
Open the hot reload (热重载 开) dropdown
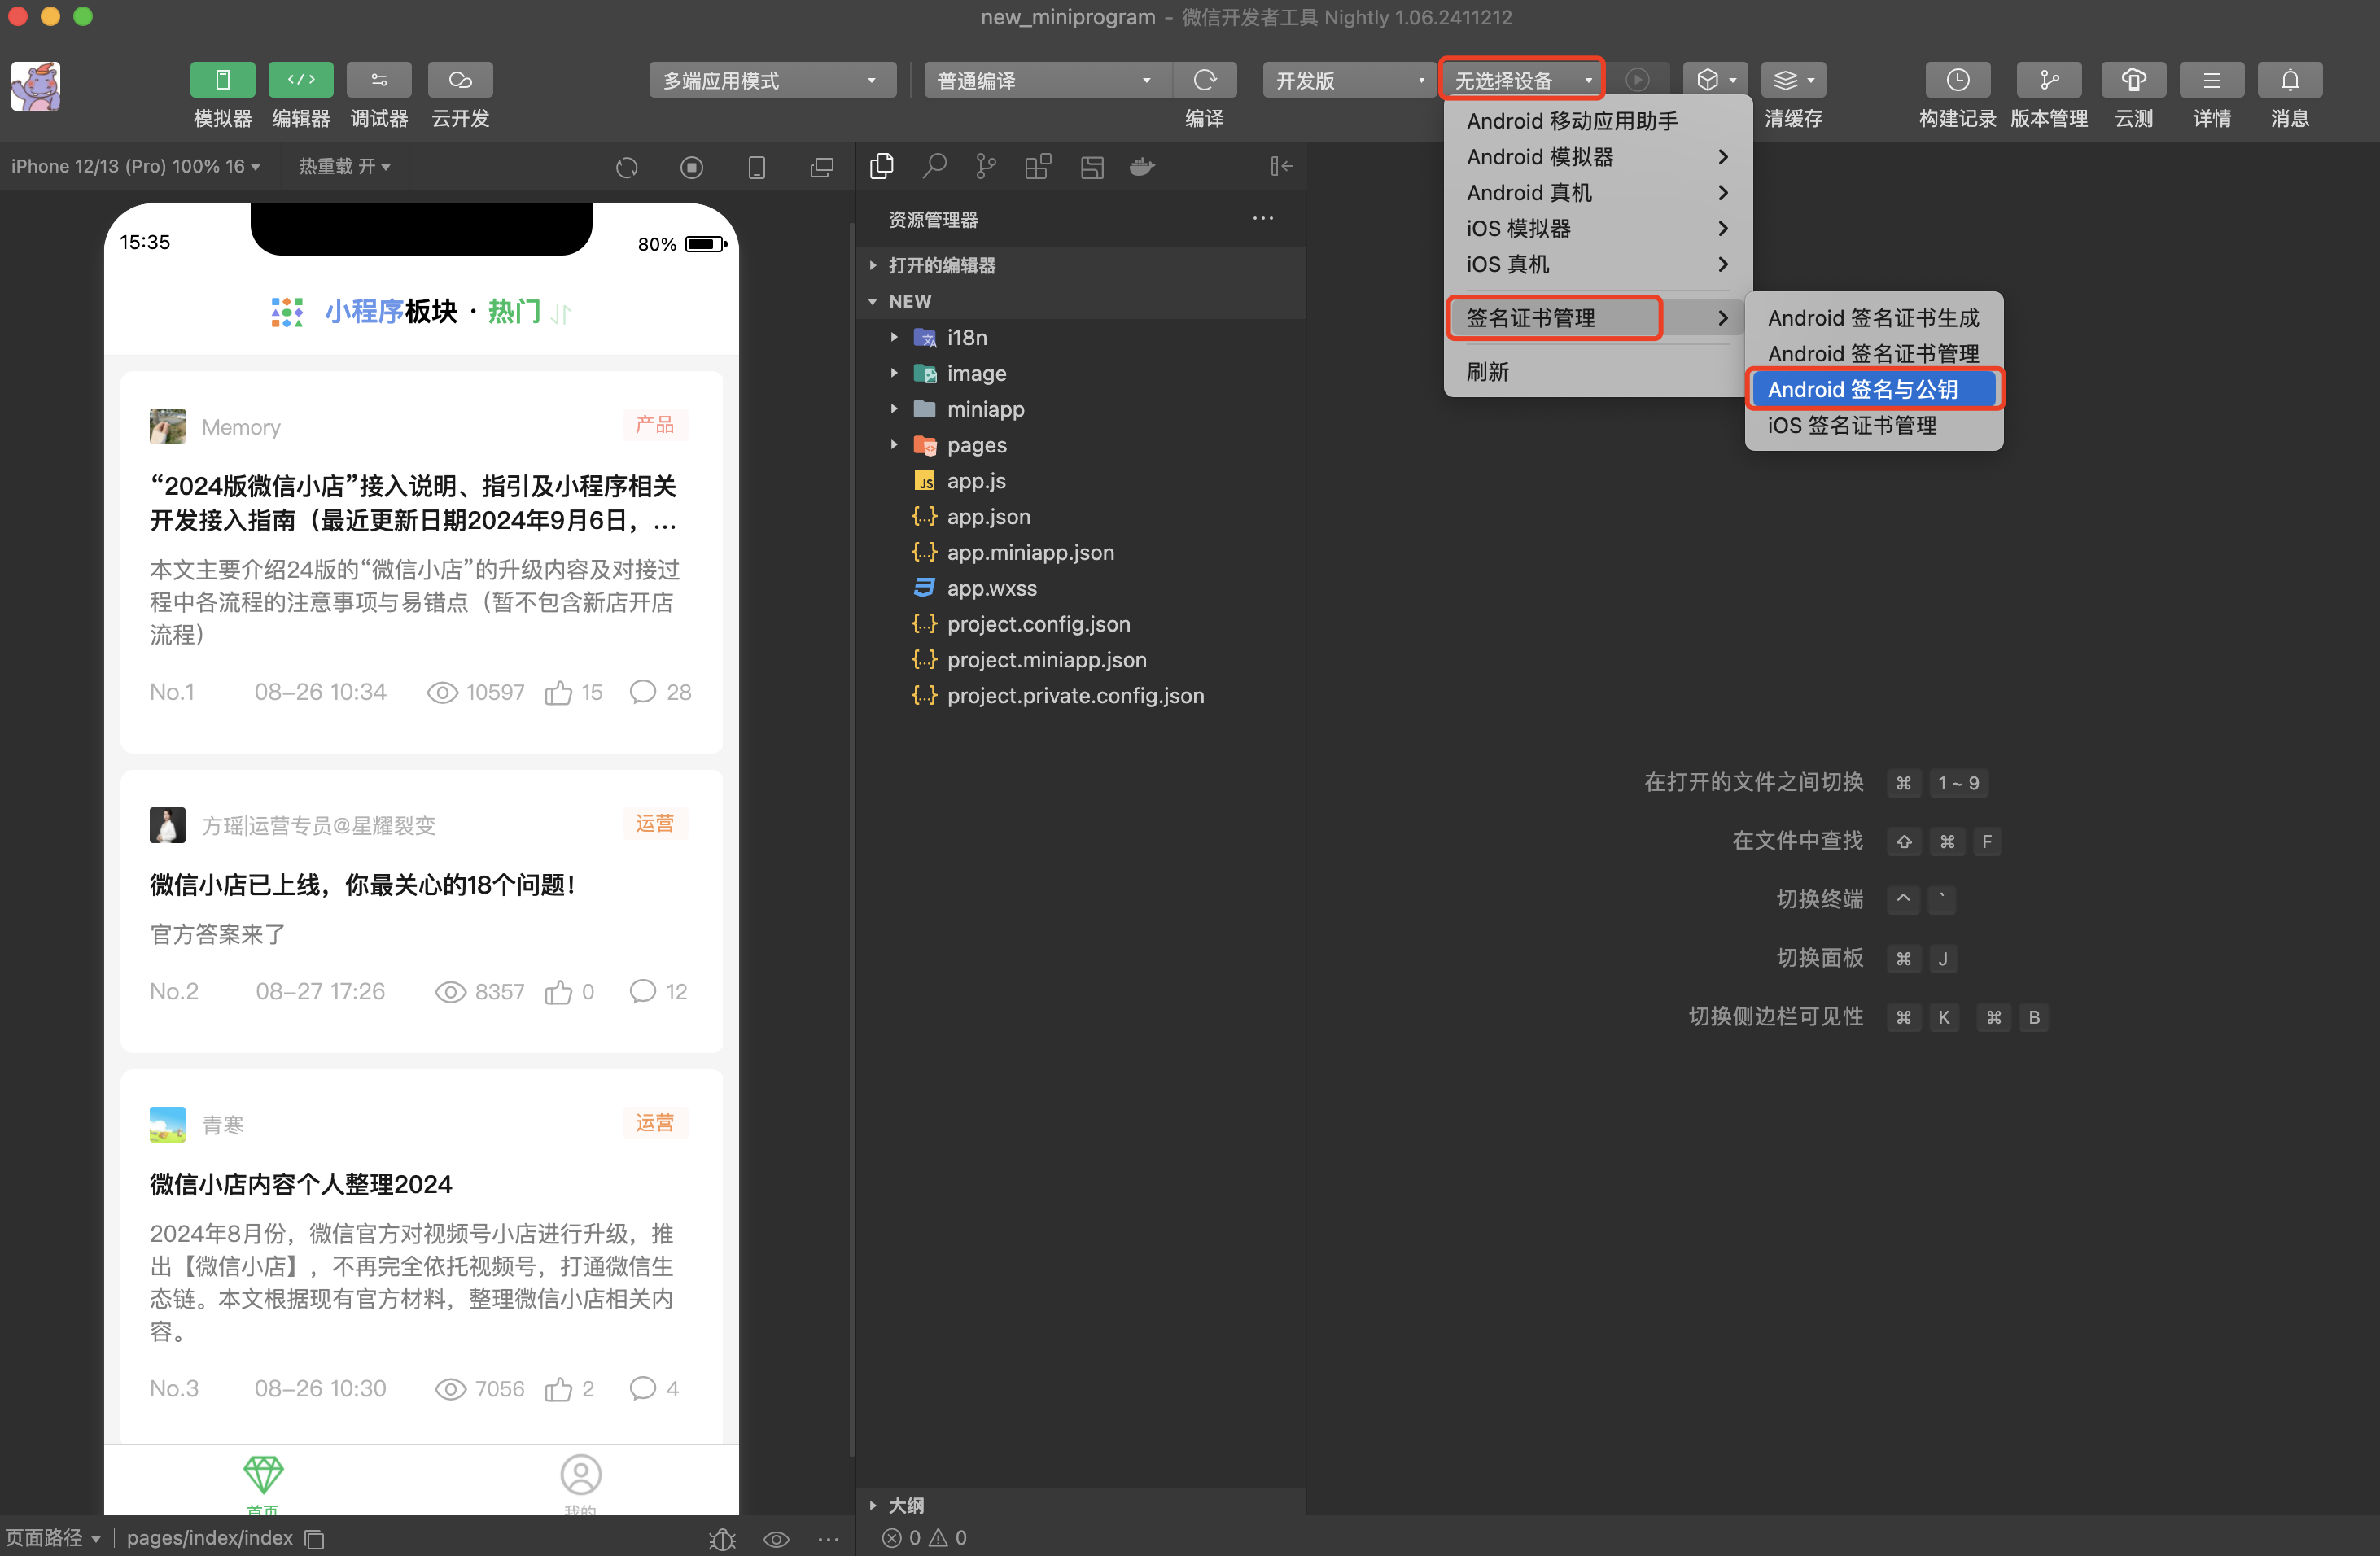[344, 166]
